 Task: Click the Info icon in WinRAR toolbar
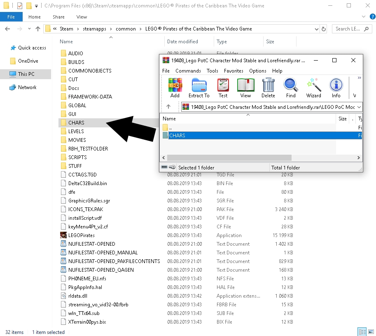click(x=336, y=88)
